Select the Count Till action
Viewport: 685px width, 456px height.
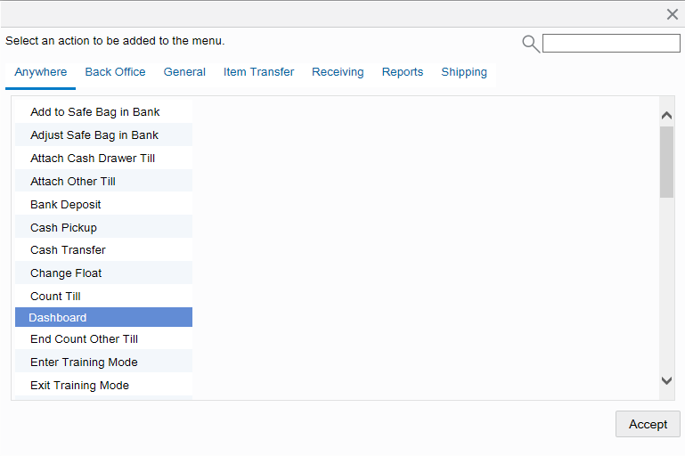[103, 297]
